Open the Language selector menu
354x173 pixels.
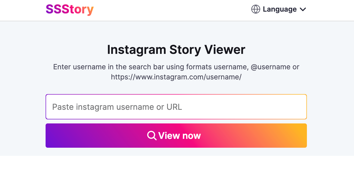pos(279,9)
